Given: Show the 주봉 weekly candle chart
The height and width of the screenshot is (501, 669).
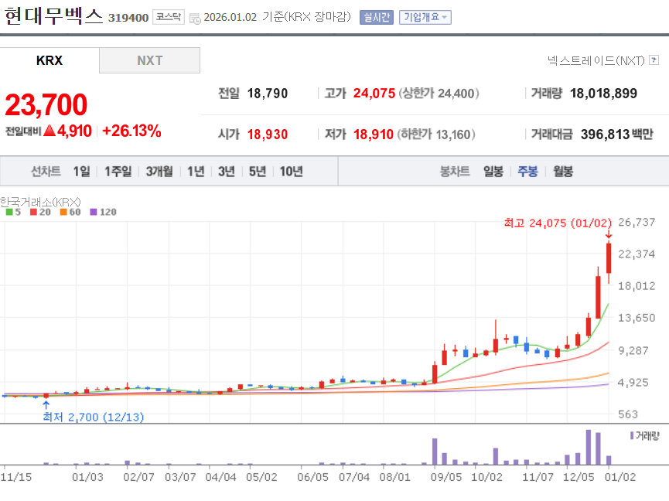Looking at the screenshot, I should click(527, 171).
